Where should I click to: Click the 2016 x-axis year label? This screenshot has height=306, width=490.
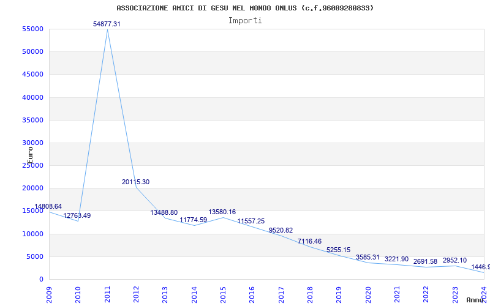click(252, 295)
